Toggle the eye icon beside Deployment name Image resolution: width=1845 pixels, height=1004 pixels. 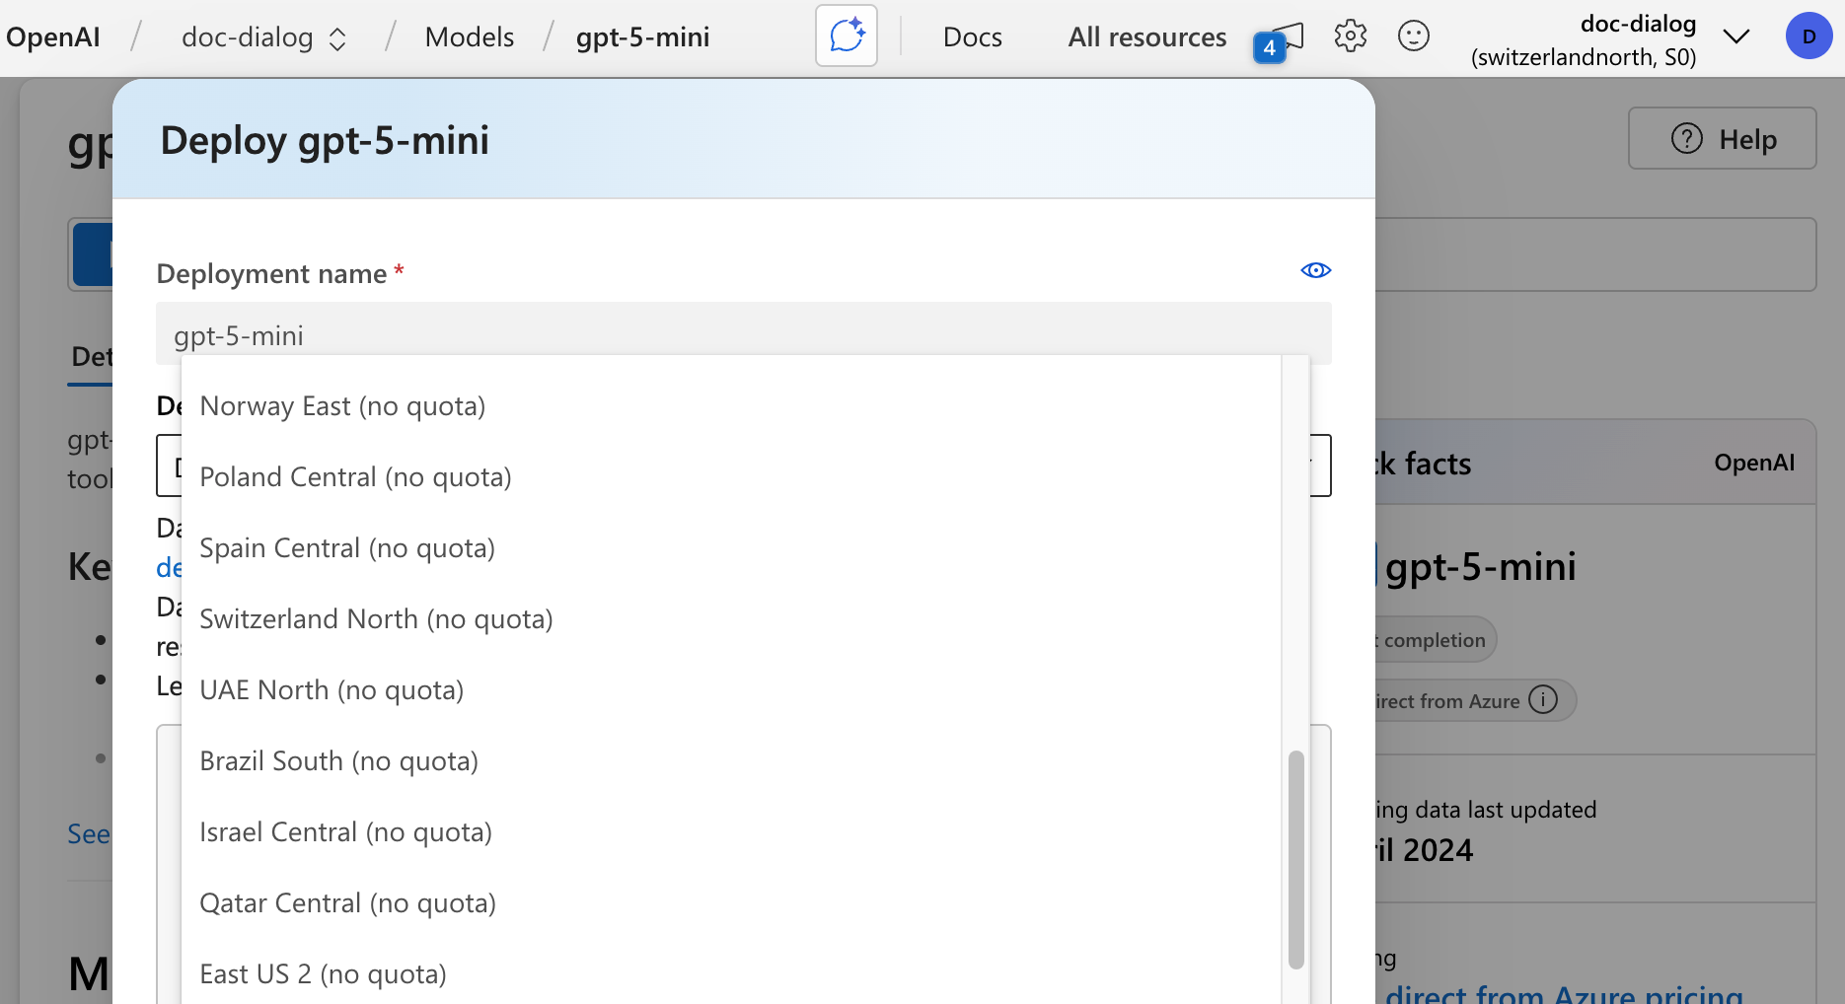(1316, 270)
